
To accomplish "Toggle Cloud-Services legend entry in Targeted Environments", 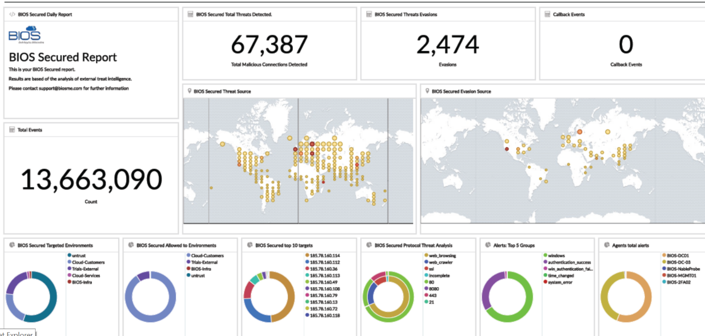I will [84, 276].
